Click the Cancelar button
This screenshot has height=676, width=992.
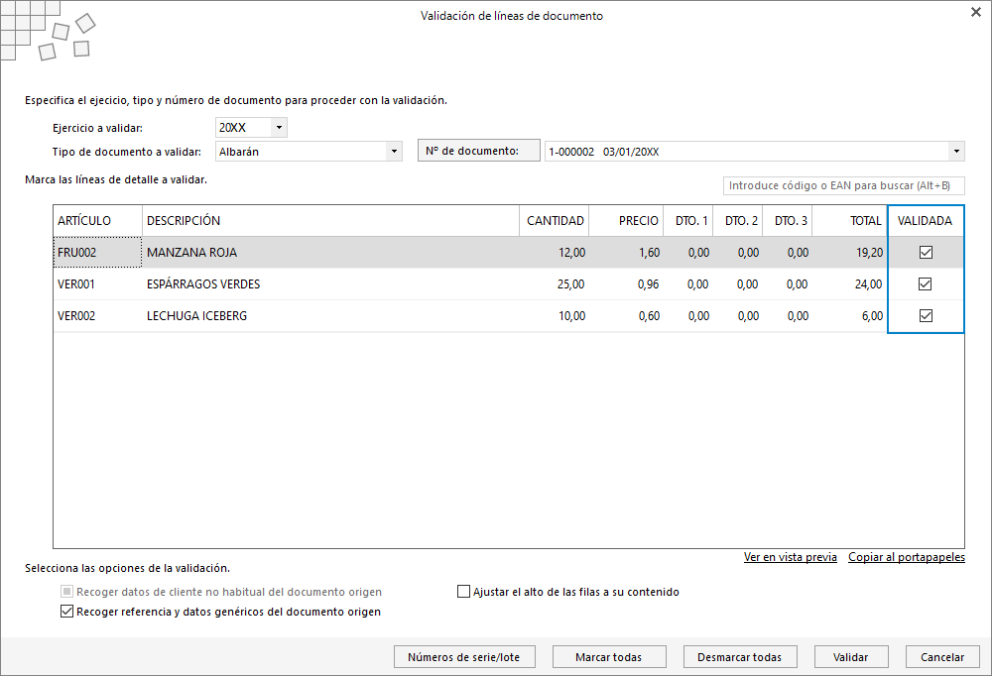tap(942, 657)
